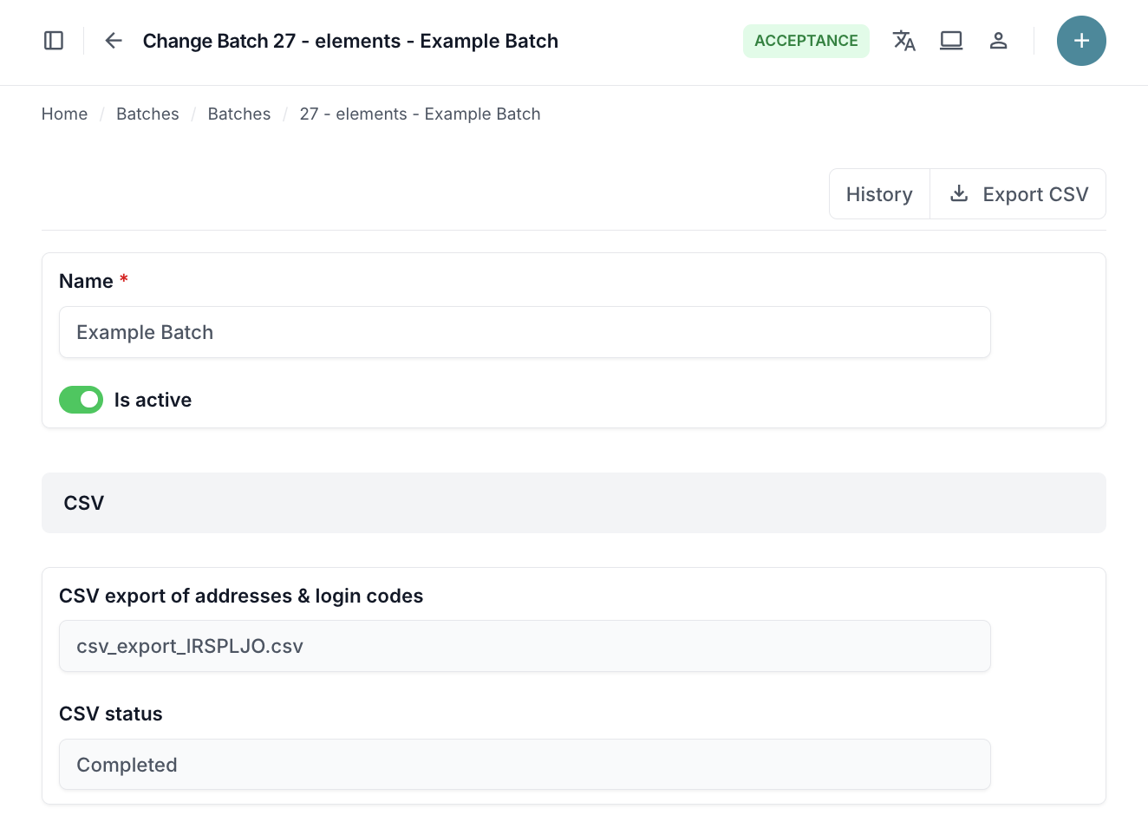Go back using the arrow icon
Screen dimensions: 1148x815
(x=114, y=41)
